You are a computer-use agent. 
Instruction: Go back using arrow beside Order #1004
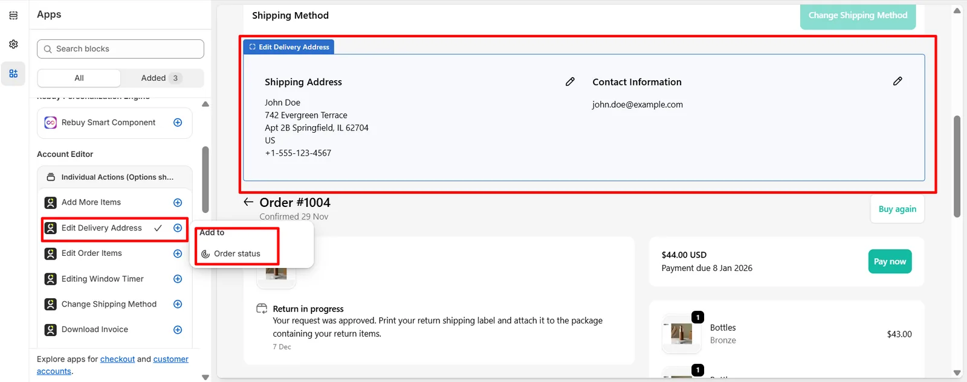pyautogui.click(x=248, y=202)
